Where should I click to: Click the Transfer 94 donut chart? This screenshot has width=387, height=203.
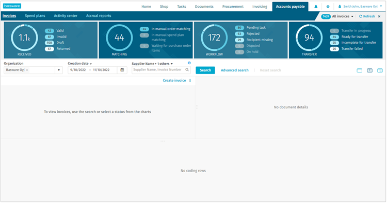tap(309, 38)
